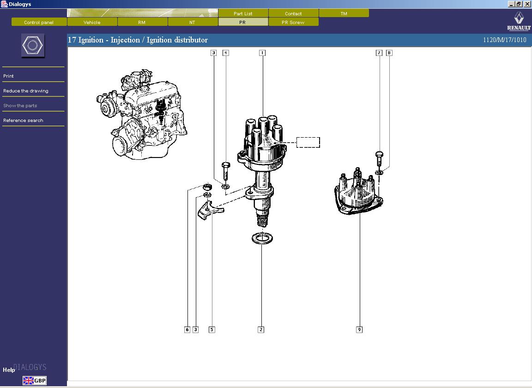Select the NT tab
This screenshot has width=532, height=388.
[193, 22]
